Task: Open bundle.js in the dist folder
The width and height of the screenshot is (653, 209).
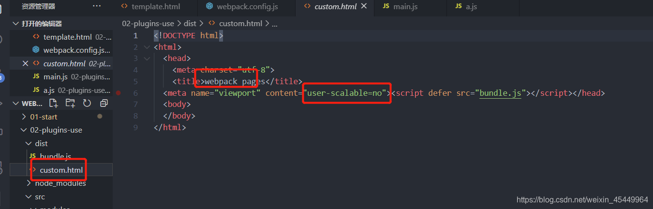Action: tap(61, 156)
